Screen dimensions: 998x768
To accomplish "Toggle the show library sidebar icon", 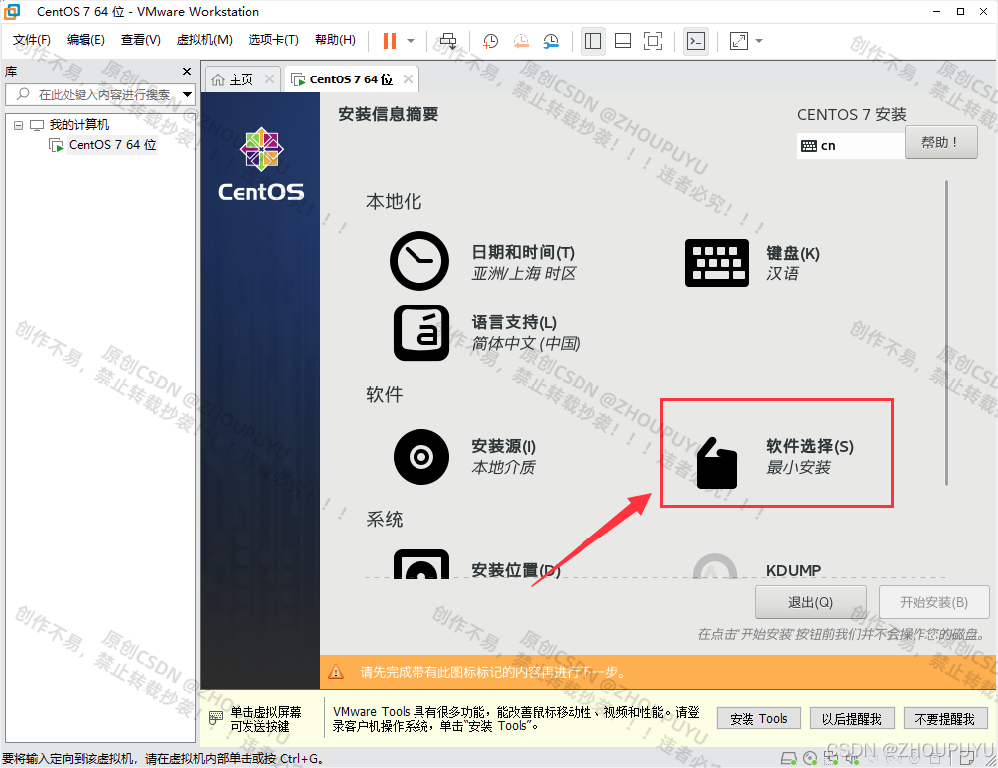I will tap(593, 41).
